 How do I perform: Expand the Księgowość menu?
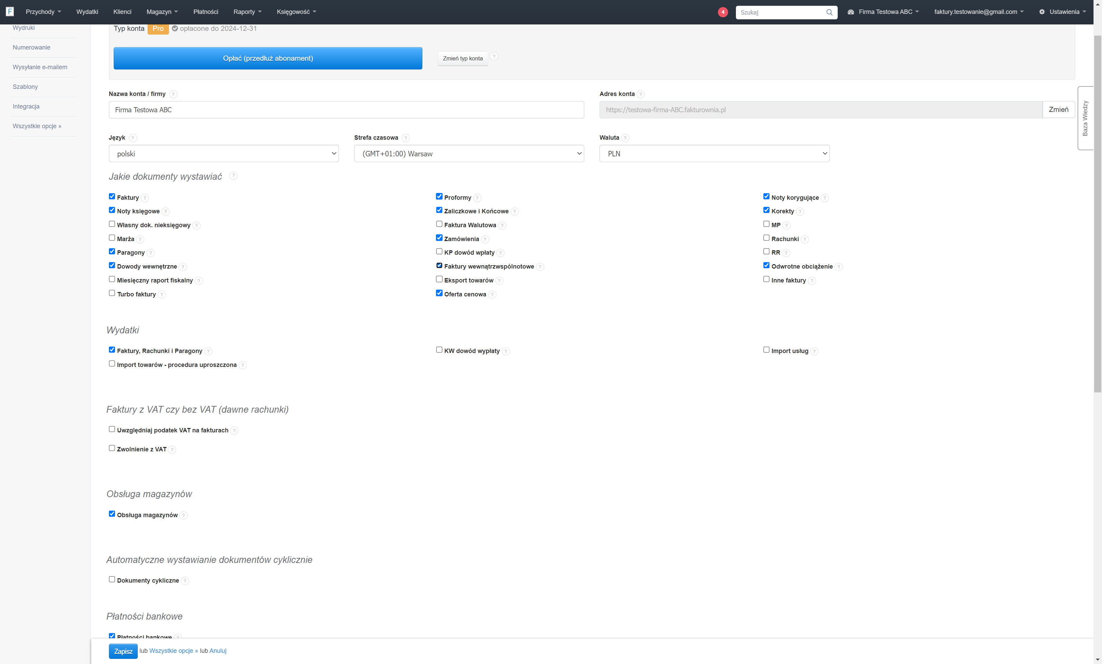click(x=296, y=12)
